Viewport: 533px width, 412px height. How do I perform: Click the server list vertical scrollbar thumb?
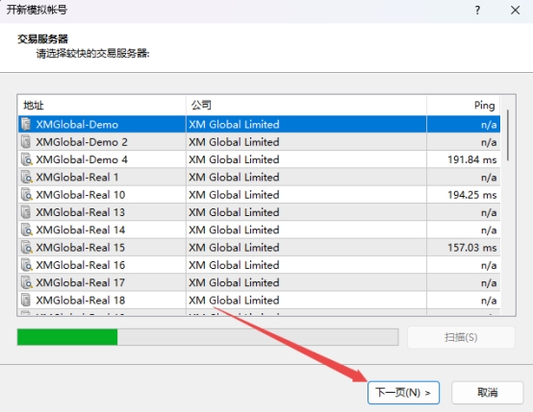(x=508, y=135)
